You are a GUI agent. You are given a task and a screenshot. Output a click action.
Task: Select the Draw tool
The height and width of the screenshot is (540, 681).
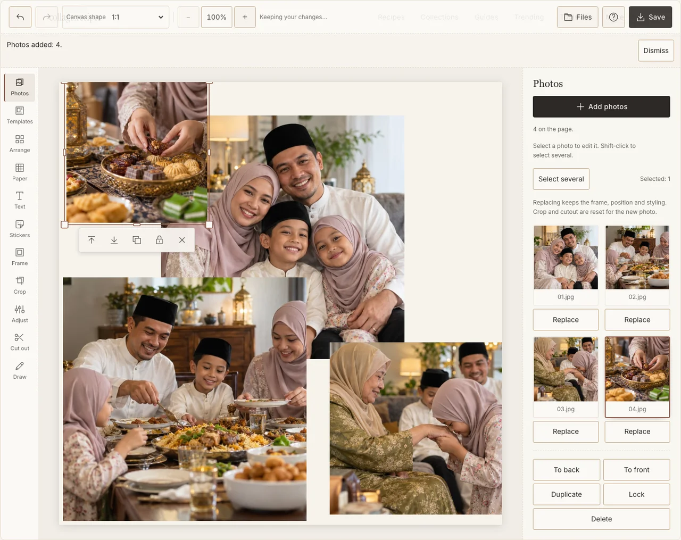20,371
